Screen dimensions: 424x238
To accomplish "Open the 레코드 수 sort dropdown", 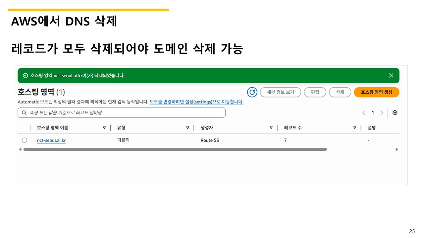I will point(355,128).
